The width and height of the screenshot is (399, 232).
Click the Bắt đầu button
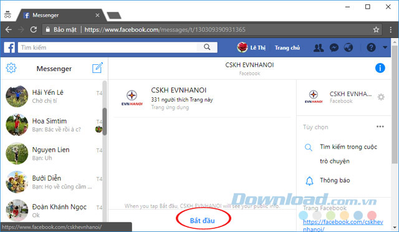(203, 220)
